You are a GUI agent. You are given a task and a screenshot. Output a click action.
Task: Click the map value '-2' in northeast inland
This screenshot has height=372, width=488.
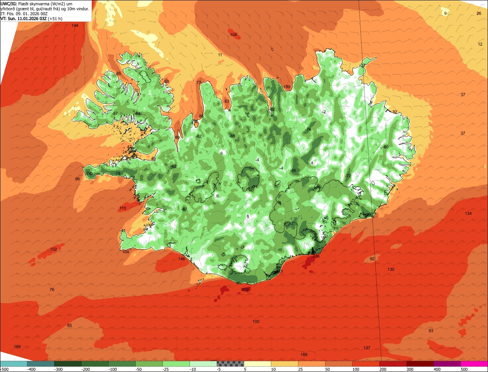click(x=324, y=112)
